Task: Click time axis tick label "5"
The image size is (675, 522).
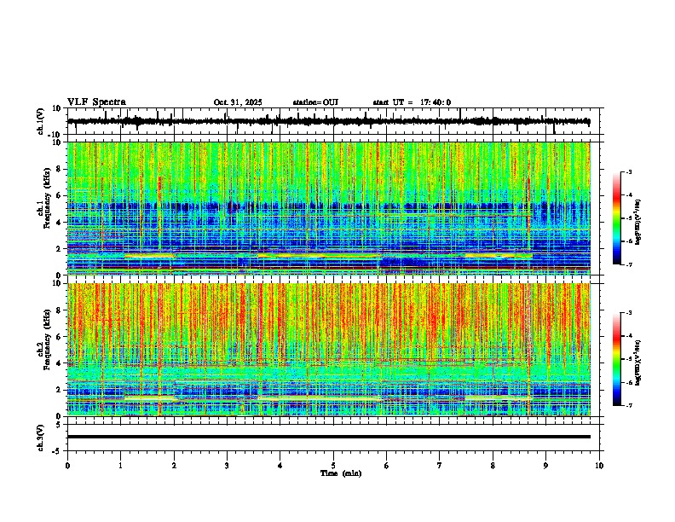Action: click(x=333, y=466)
